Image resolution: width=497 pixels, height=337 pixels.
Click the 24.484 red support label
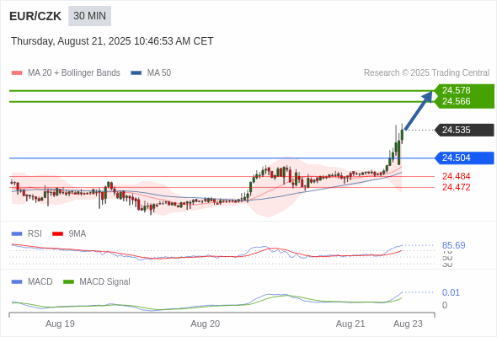pos(457,176)
